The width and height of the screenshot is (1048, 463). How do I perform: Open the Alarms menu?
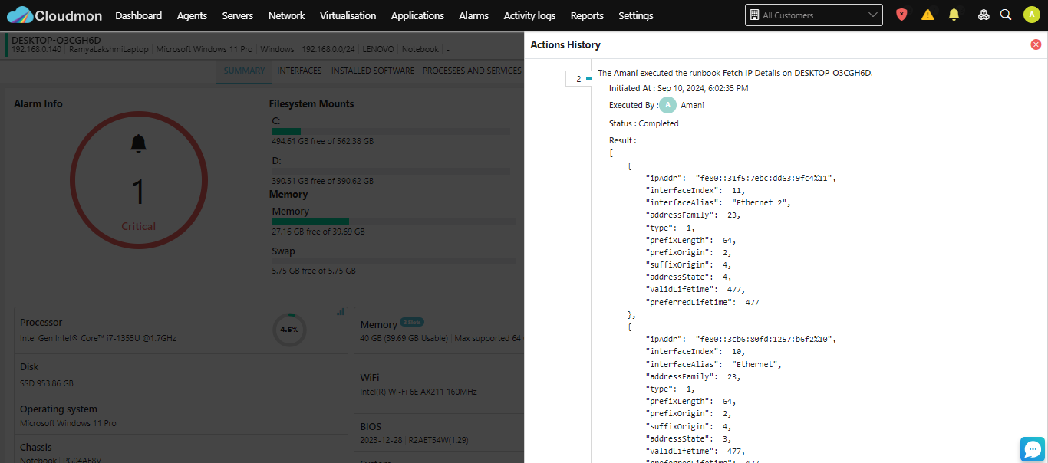tap(473, 15)
